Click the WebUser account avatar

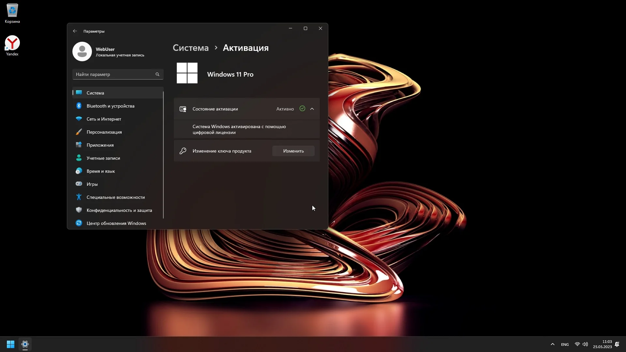[x=82, y=51]
